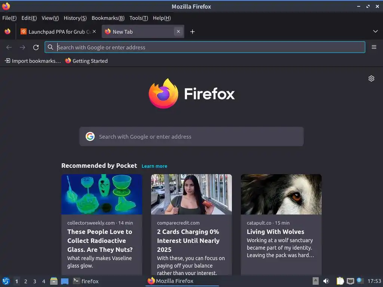The height and width of the screenshot is (287, 383).
Task: Open the Help menu
Action: 162,18
